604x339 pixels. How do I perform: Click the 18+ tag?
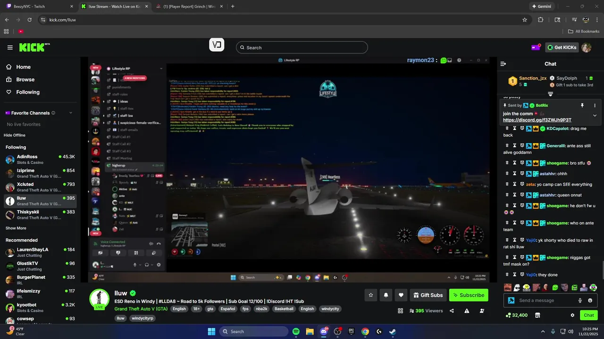point(197,309)
